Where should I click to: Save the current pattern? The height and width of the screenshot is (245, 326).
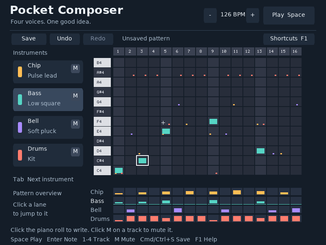29,39
